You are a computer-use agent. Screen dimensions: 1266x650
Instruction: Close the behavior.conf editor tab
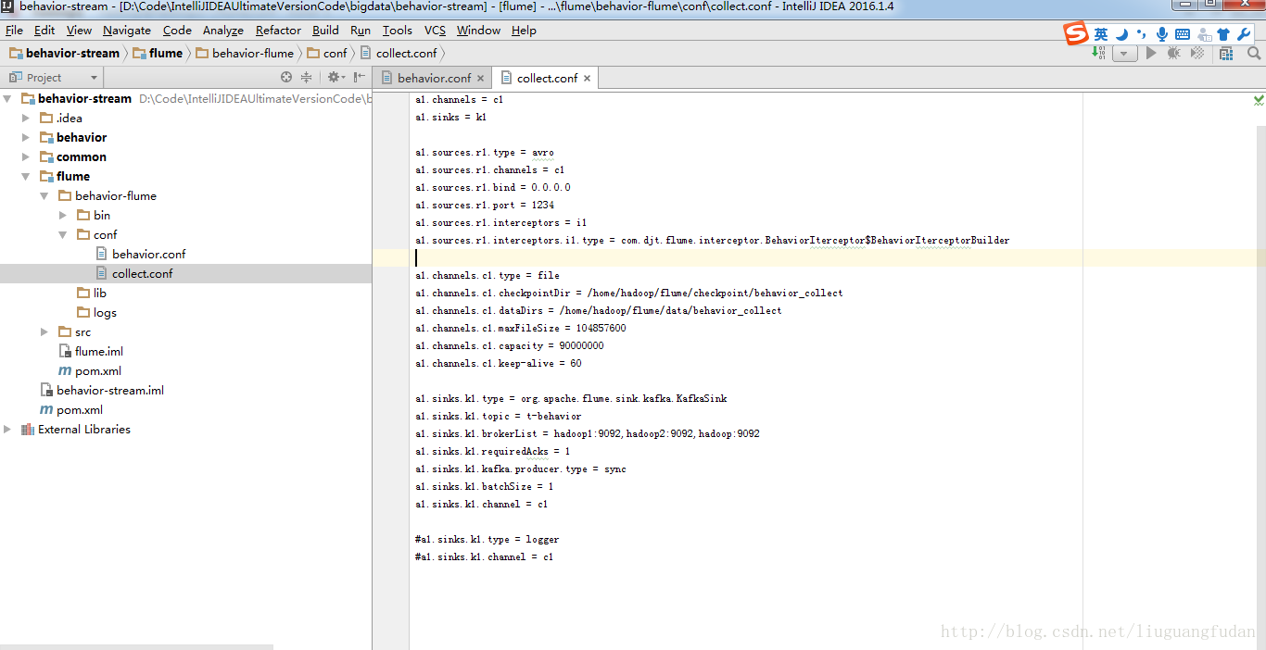(x=481, y=78)
